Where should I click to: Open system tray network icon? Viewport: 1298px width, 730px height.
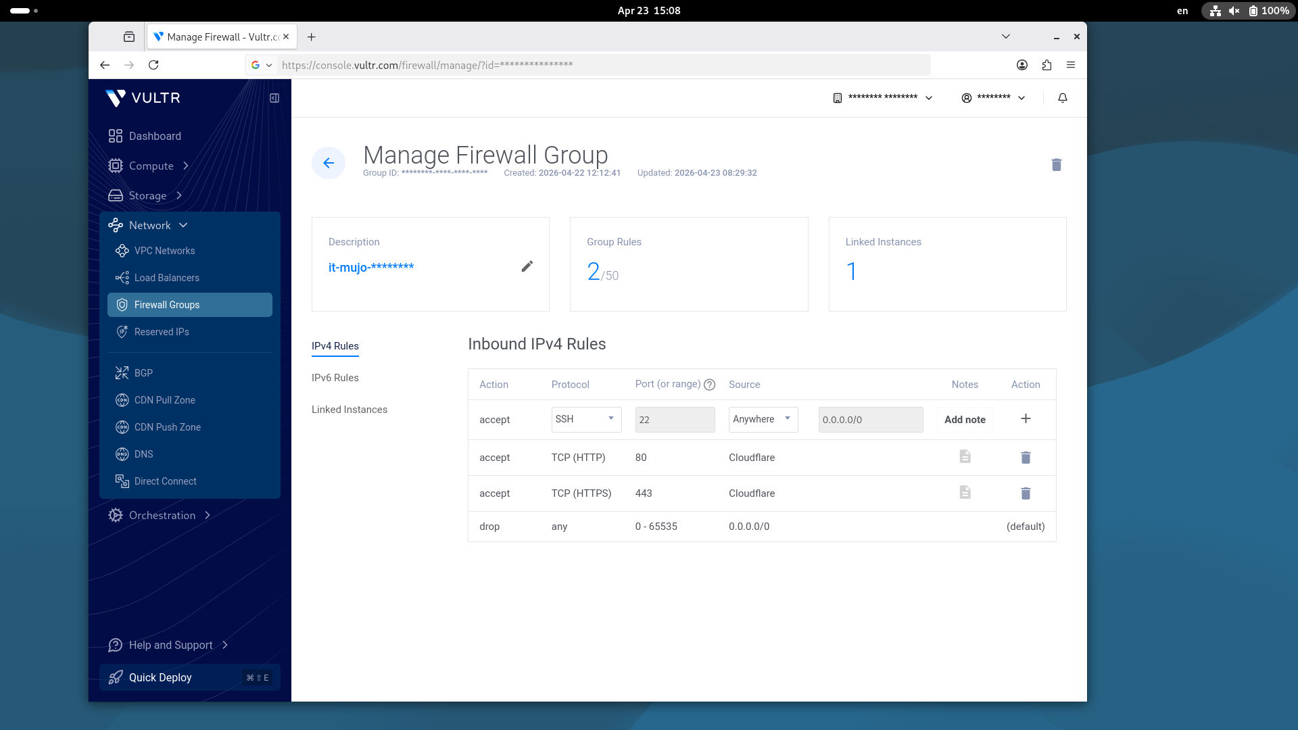pos(1216,11)
